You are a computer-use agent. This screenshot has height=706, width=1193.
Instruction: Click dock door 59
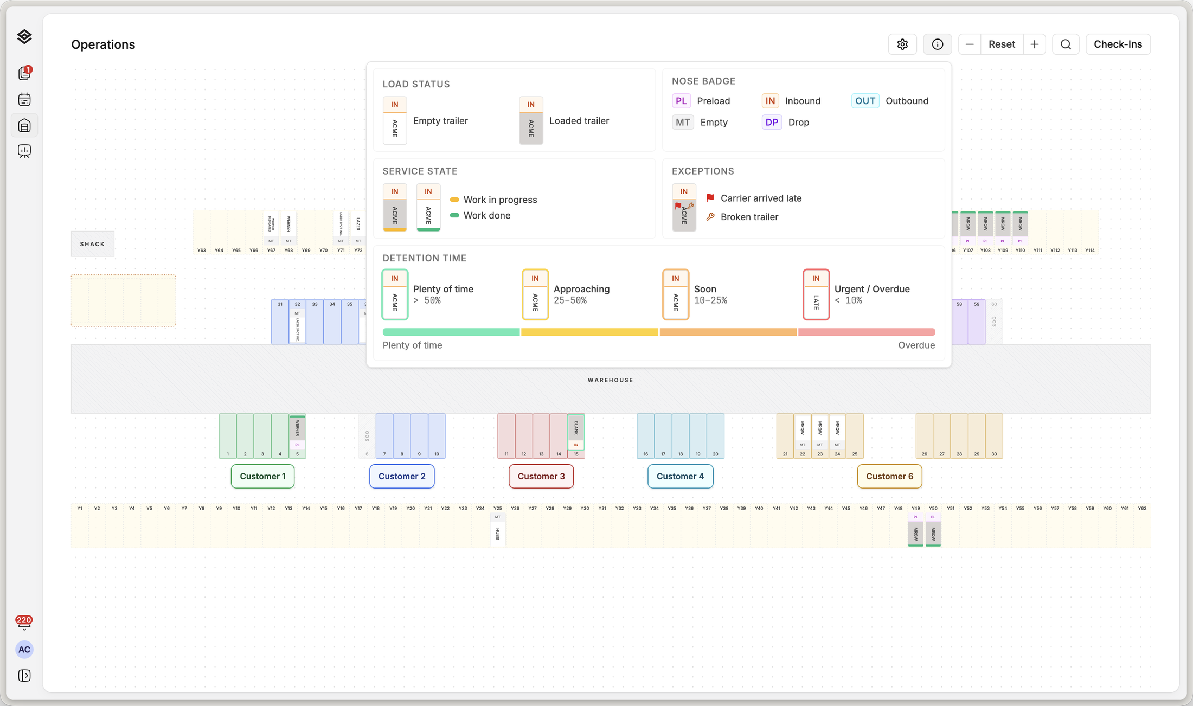[x=977, y=322]
